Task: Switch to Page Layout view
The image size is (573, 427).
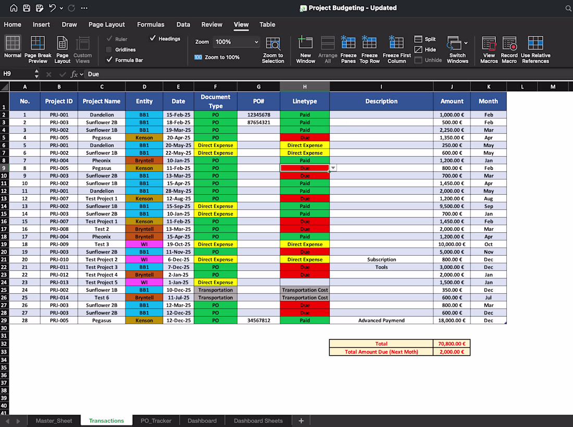Action: 62,49
